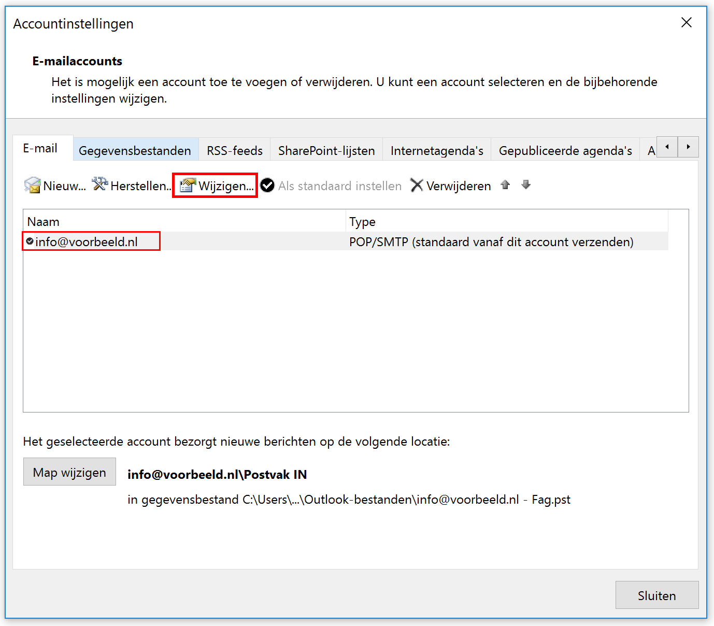Select the SharePoint-lijsten tab

coord(326,150)
